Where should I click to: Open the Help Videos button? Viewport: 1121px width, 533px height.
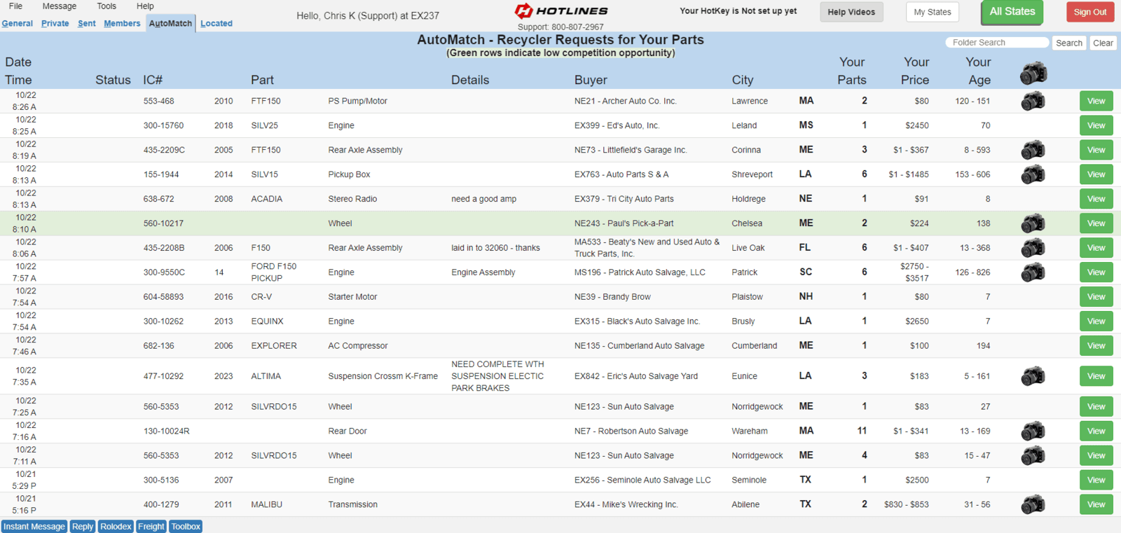pyautogui.click(x=851, y=12)
